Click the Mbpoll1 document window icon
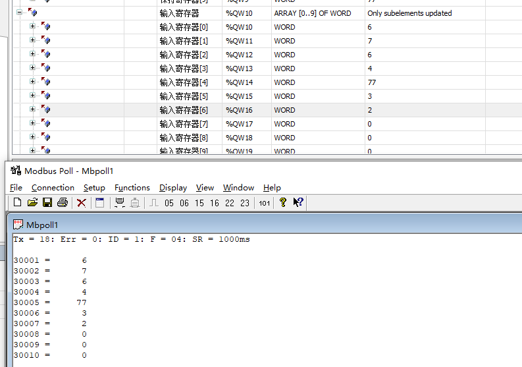 click(x=18, y=225)
